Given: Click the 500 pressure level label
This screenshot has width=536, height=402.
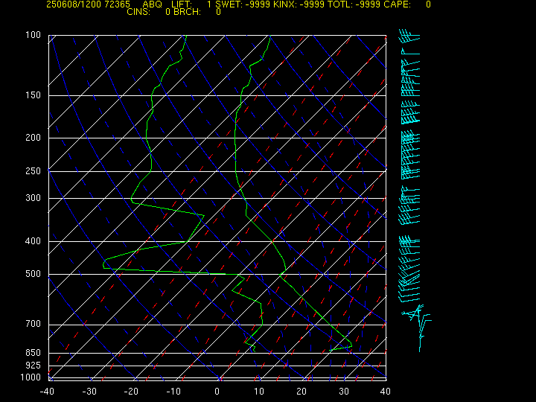Looking at the screenshot, I should click(x=33, y=274).
